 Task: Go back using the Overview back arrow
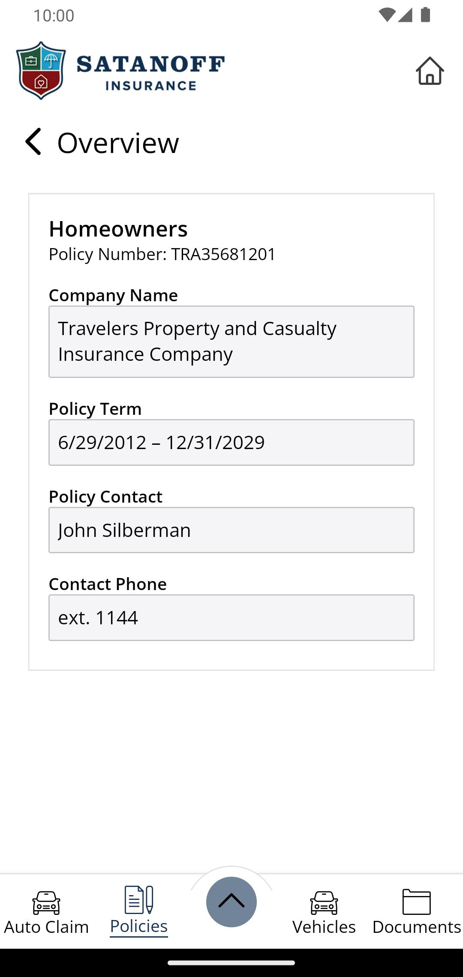pyautogui.click(x=33, y=142)
